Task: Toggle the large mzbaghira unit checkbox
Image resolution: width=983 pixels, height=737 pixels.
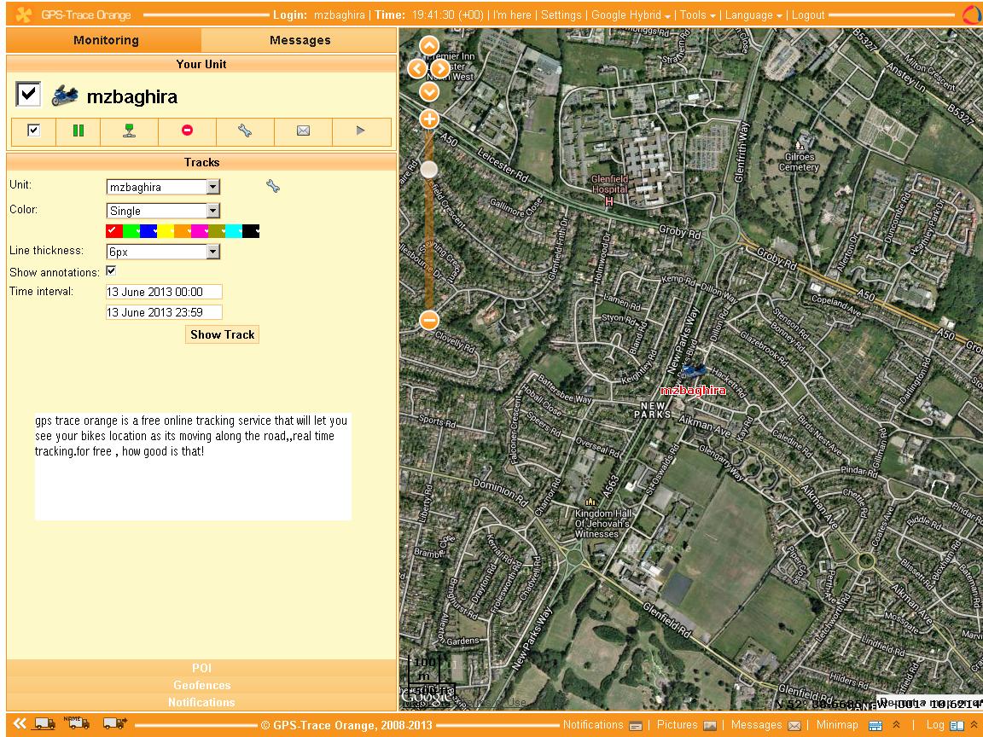Action: 28,94
